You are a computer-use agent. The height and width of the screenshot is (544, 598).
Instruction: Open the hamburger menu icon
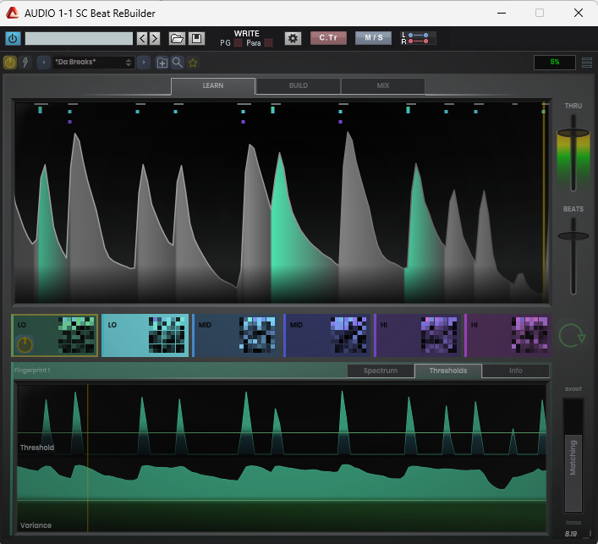pyautogui.click(x=587, y=63)
